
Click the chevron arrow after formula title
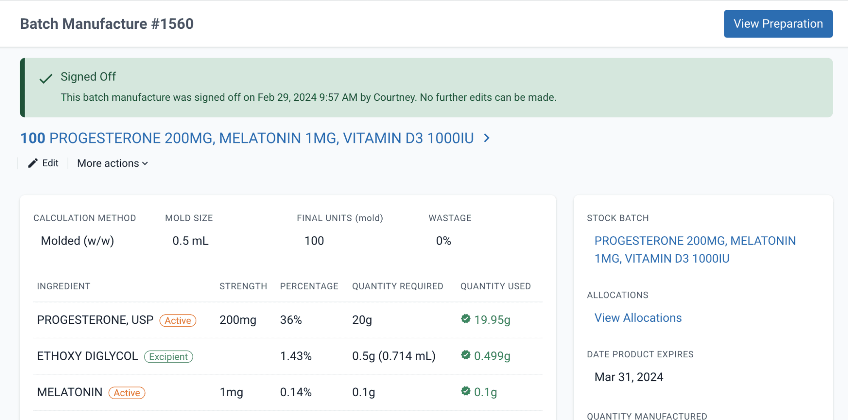coord(487,138)
